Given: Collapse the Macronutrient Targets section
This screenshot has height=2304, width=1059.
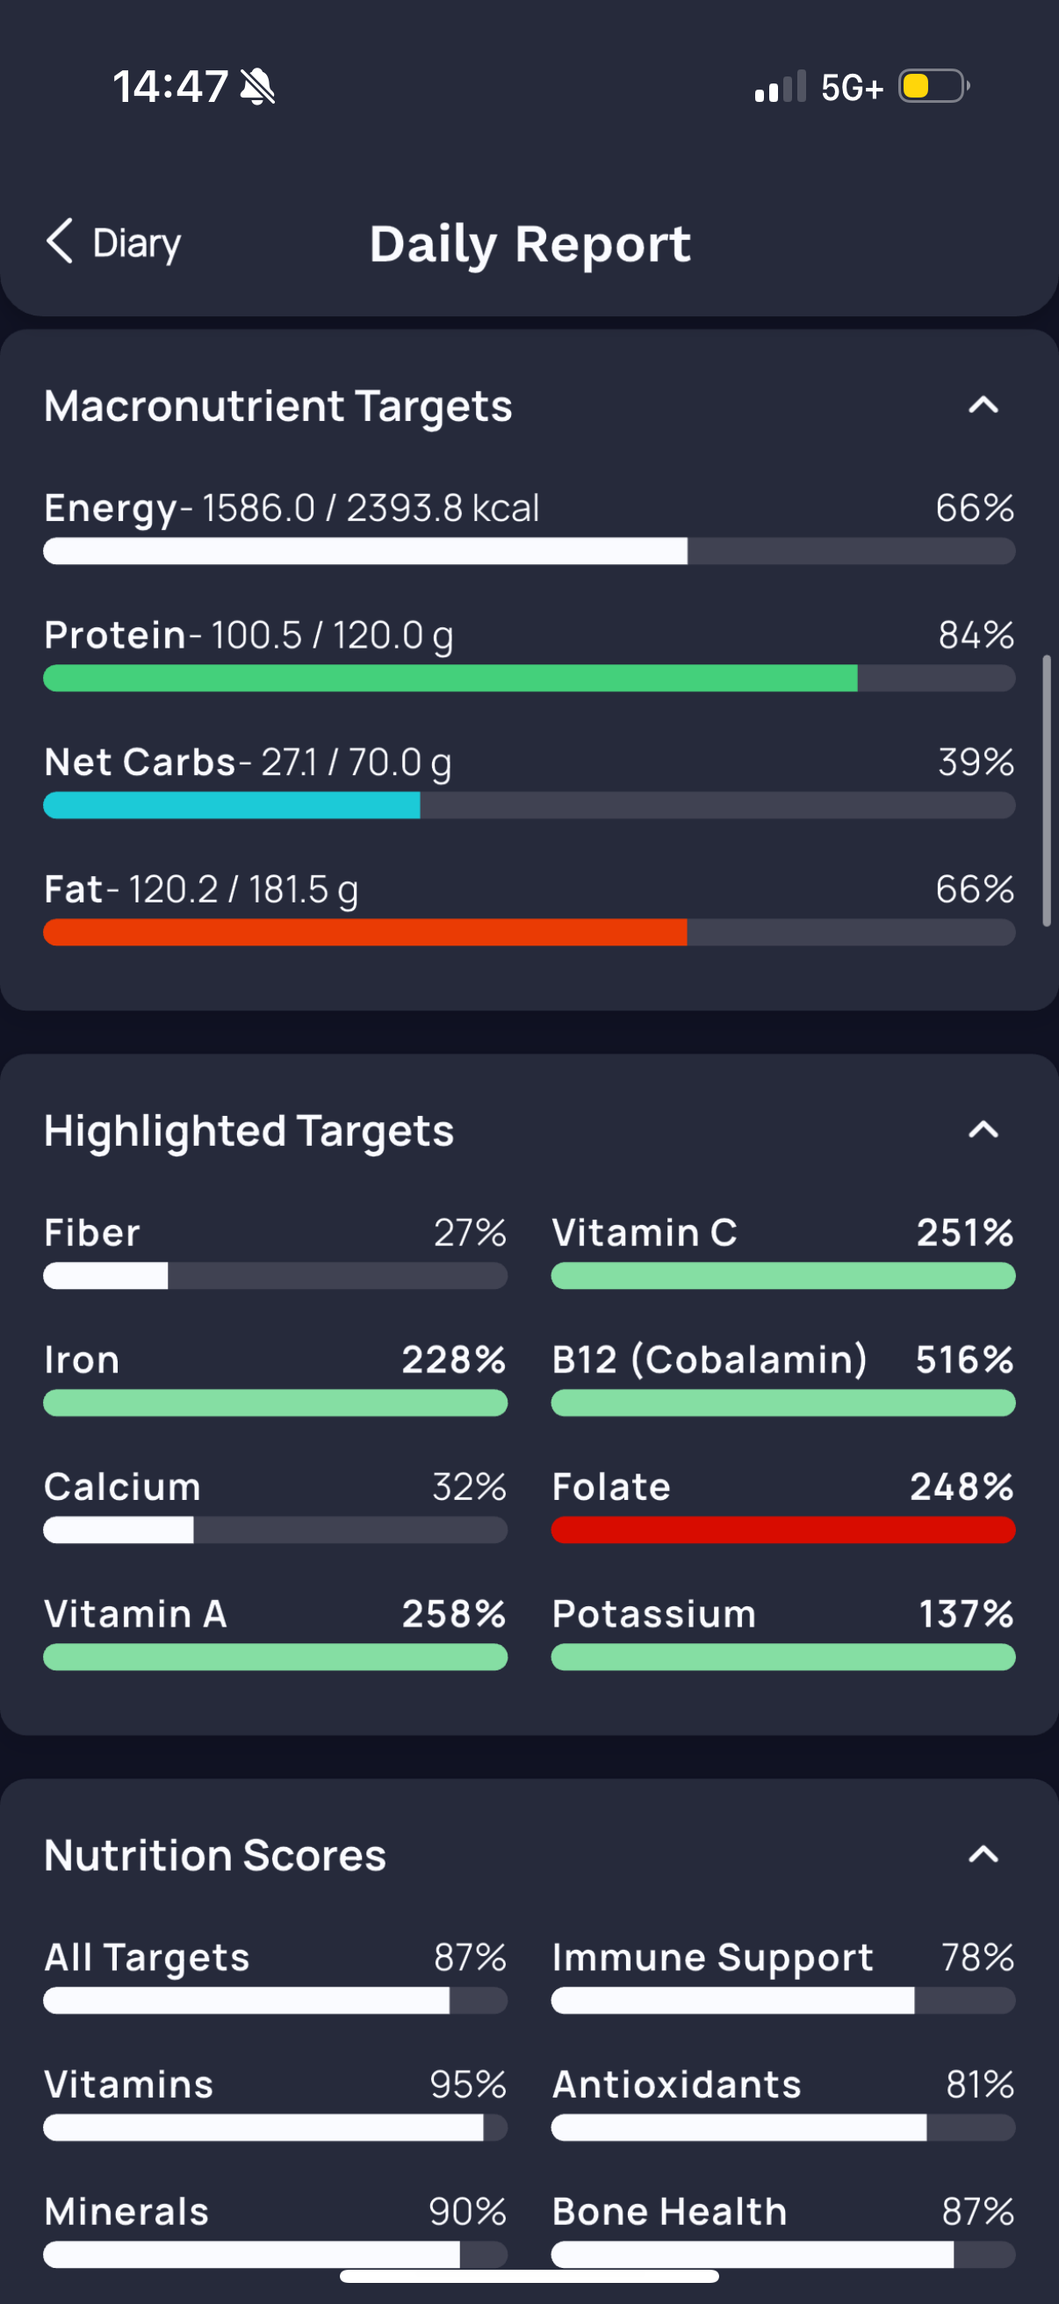Looking at the screenshot, I should [983, 405].
